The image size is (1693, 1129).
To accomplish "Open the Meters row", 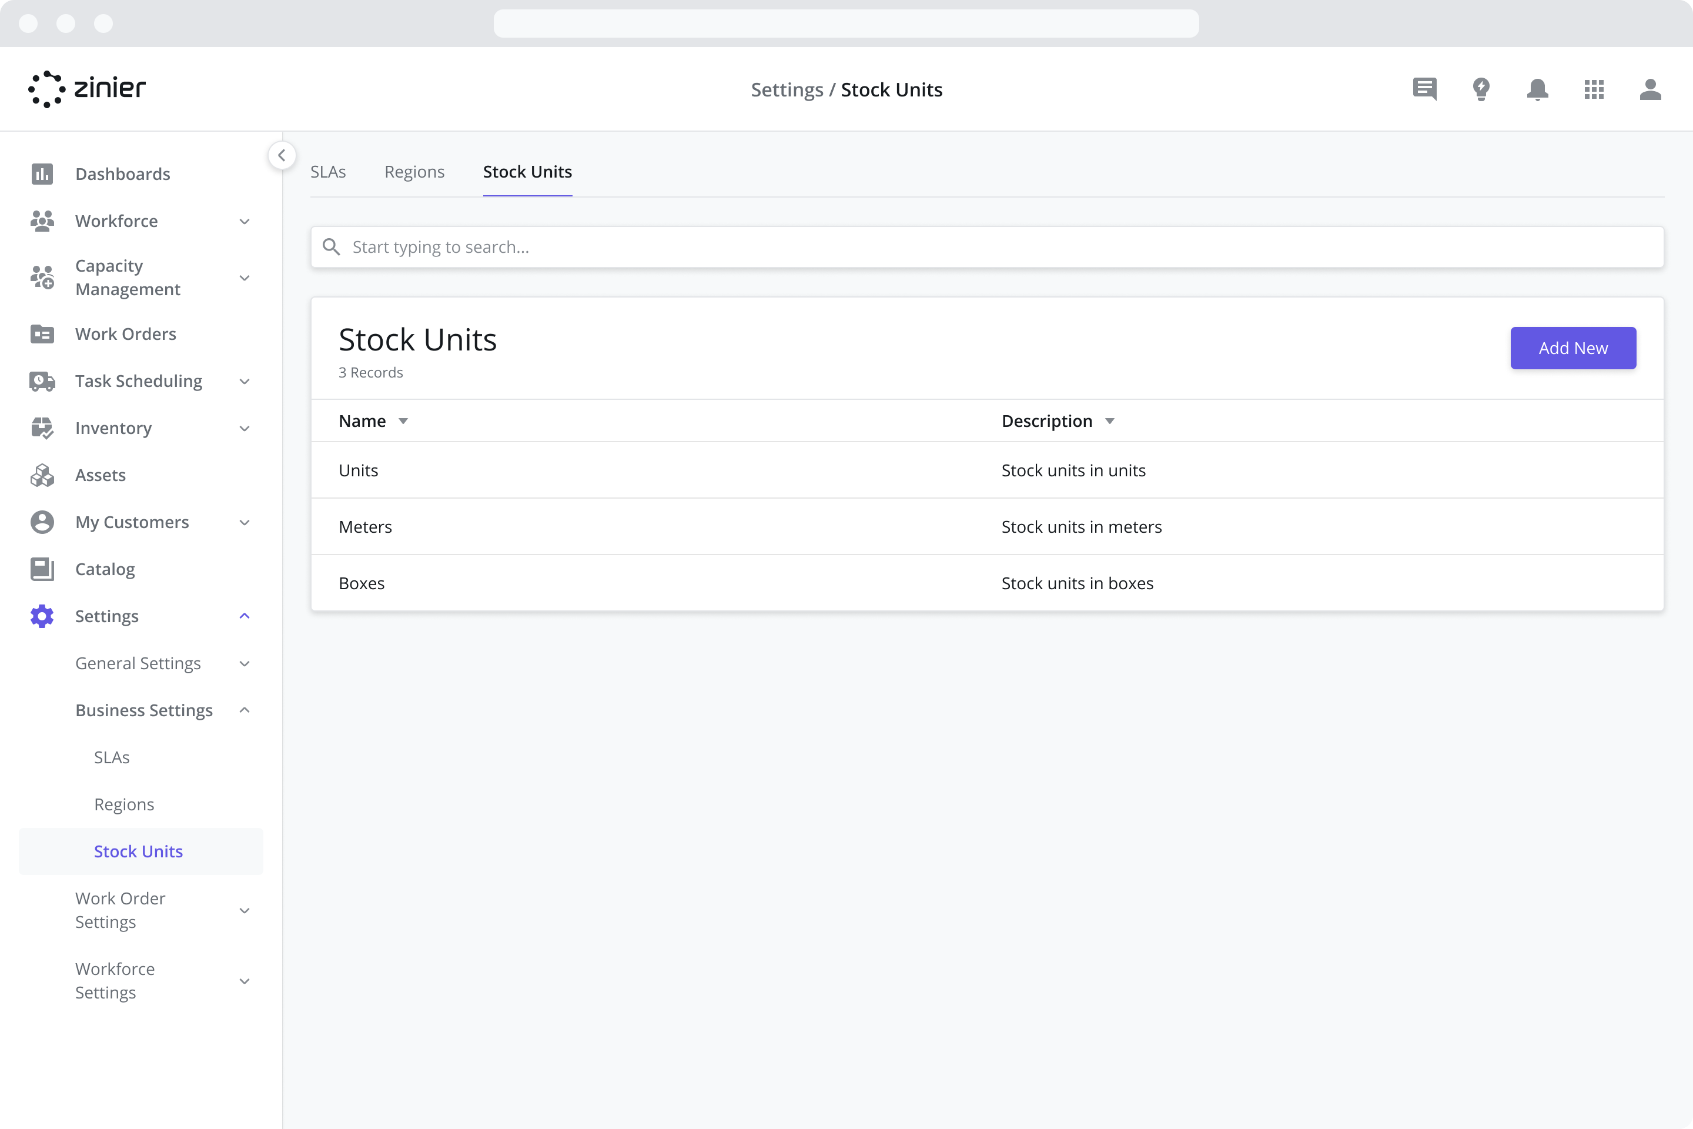I will 987,526.
